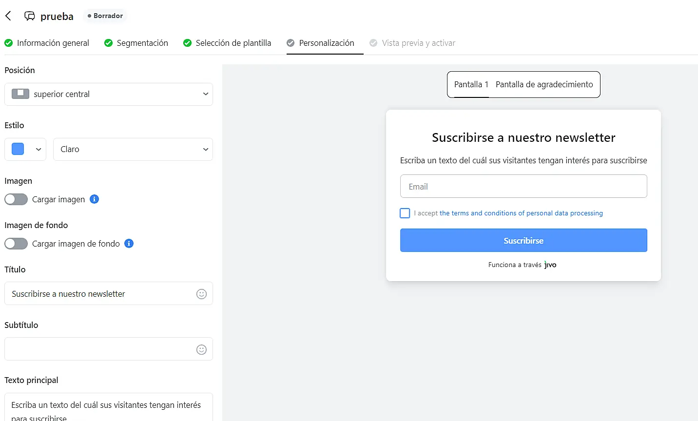Click the chat bubble icon next to prueba
This screenshot has height=421, width=698.
click(x=30, y=16)
